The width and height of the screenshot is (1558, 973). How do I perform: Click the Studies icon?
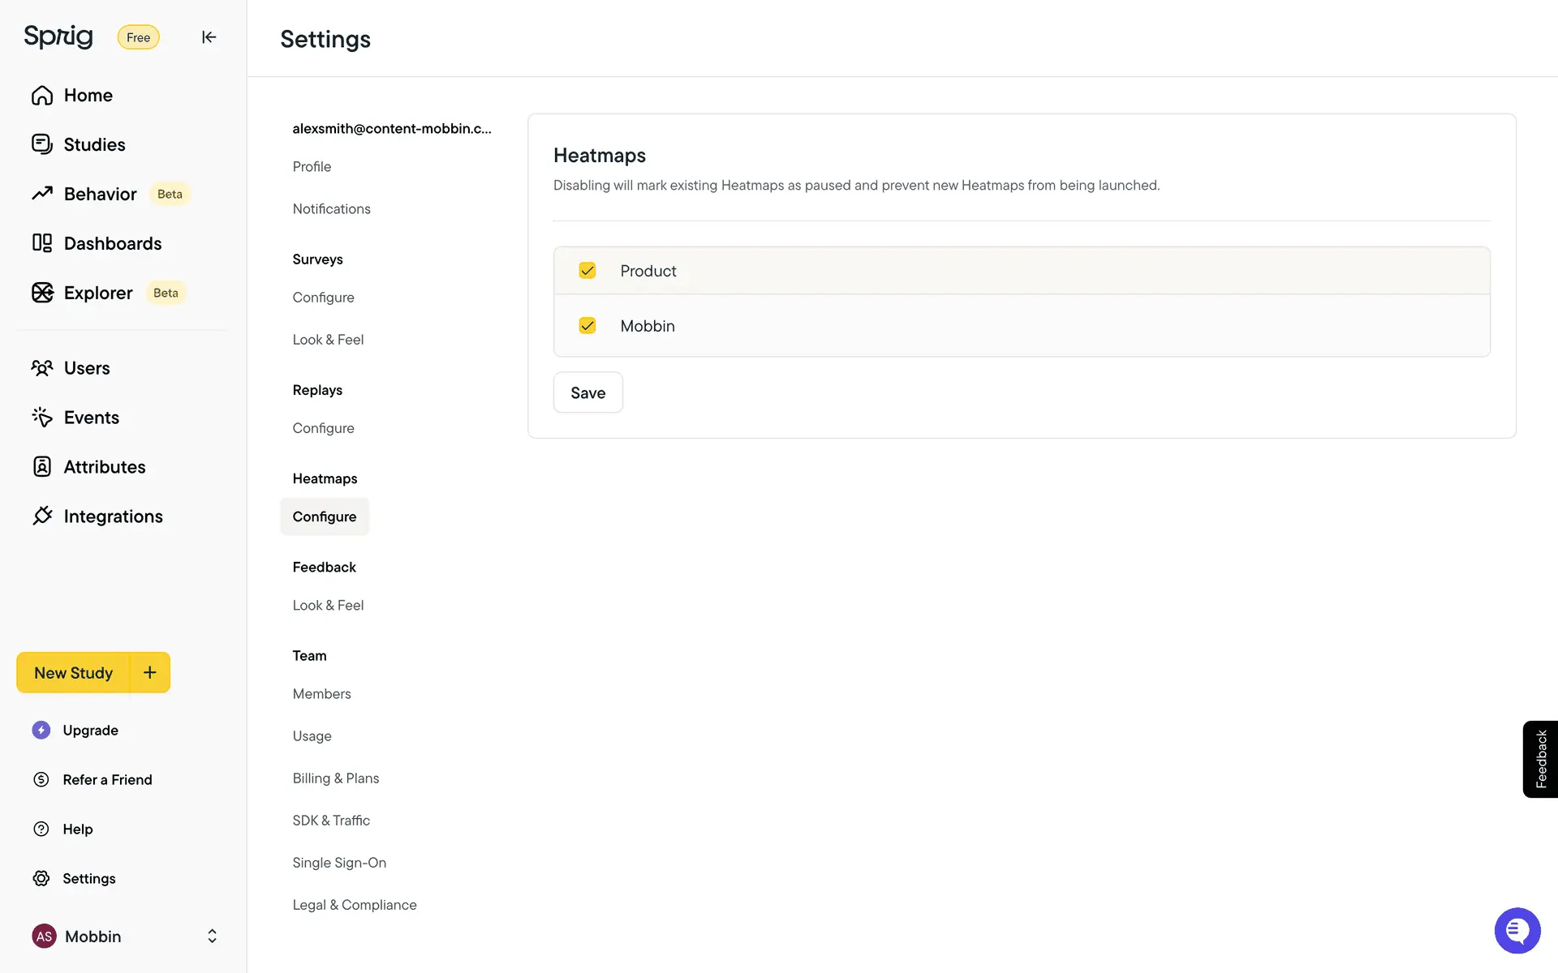[42, 144]
